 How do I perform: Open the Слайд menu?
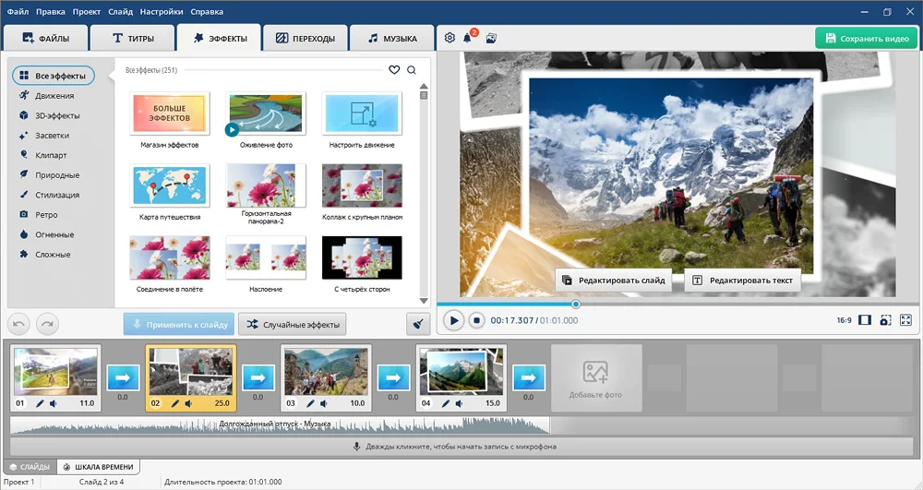(x=120, y=12)
